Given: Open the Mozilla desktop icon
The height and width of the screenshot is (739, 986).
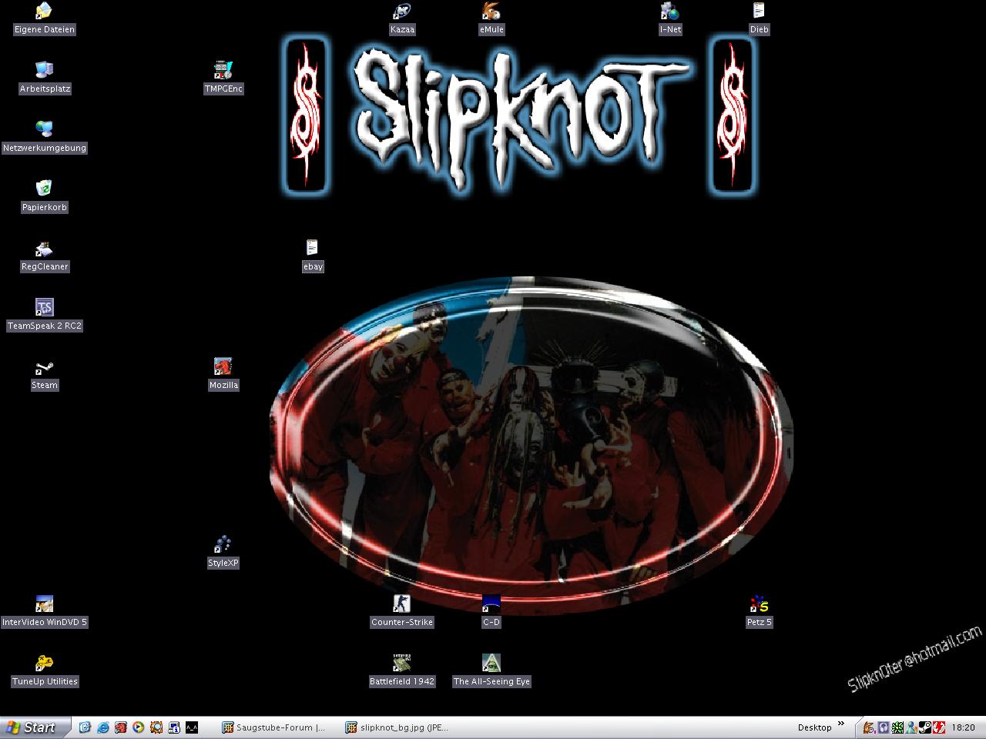Looking at the screenshot, I should click(223, 367).
